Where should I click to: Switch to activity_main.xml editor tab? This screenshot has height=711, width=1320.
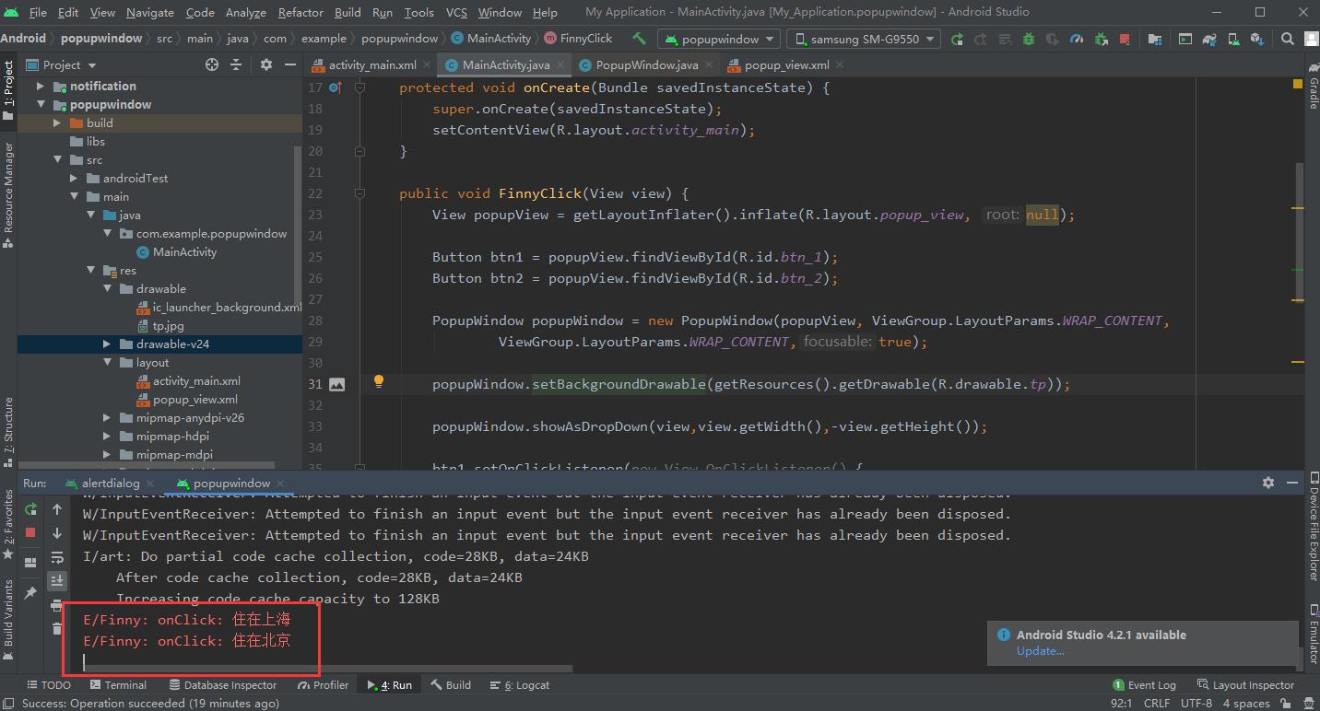coord(372,64)
